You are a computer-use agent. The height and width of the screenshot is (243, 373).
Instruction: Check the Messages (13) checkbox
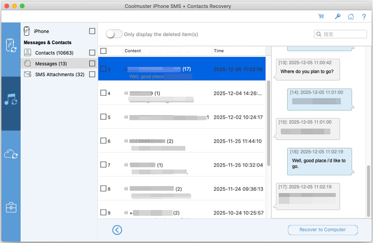tap(92, 63)
